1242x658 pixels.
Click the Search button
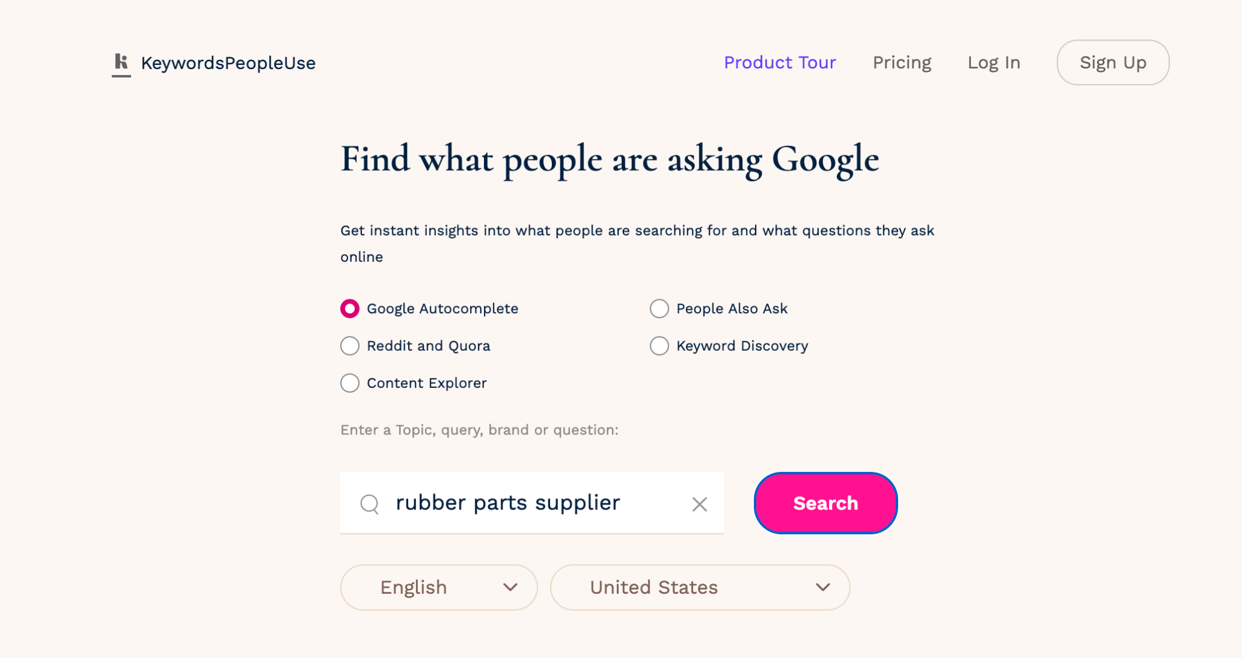pyautogui.click(x=825, y=503)
